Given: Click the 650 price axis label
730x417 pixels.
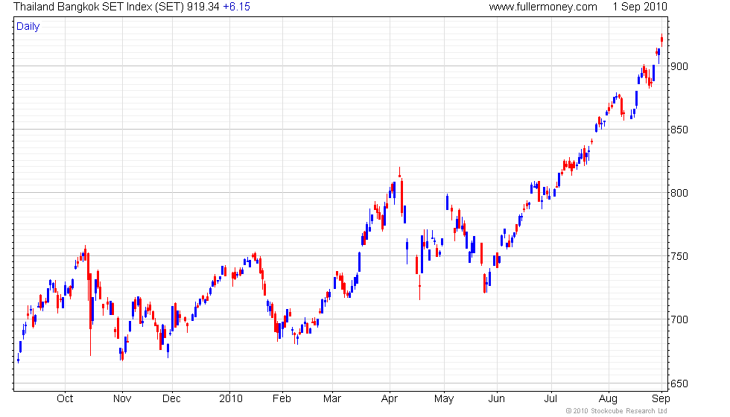Looking at the screenshot, I should coord(679,384).
